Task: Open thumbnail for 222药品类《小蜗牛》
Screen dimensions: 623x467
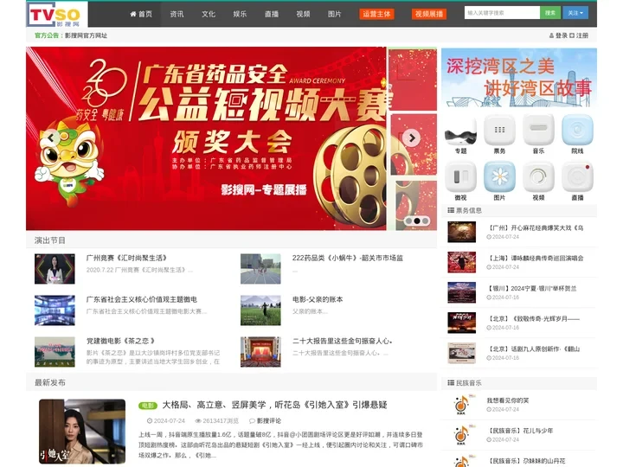Action: point(260,269)
